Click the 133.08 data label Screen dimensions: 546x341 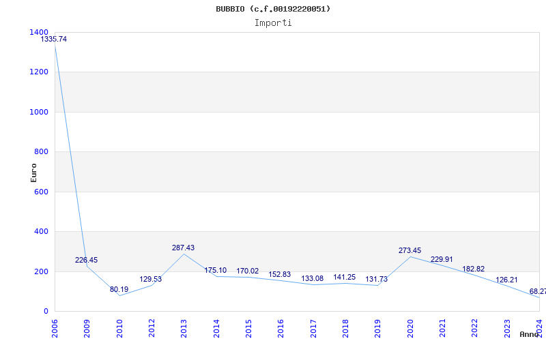click(x=313, y=278)
